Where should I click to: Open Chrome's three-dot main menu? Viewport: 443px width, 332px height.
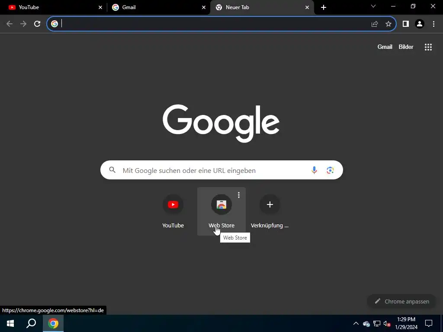click(x=433, y=24)
